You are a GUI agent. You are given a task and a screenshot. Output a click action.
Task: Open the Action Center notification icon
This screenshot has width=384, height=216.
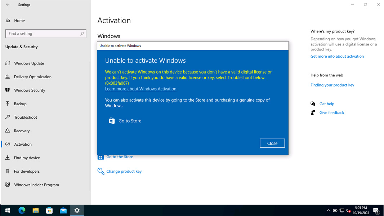point(377,210)
